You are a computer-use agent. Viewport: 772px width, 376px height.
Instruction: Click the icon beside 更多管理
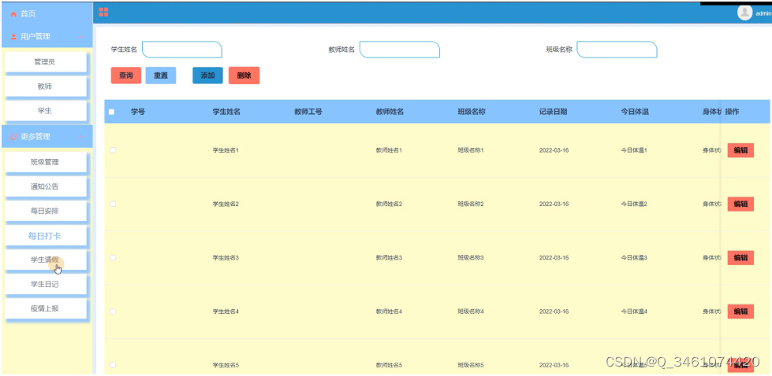tap(13, 137)
